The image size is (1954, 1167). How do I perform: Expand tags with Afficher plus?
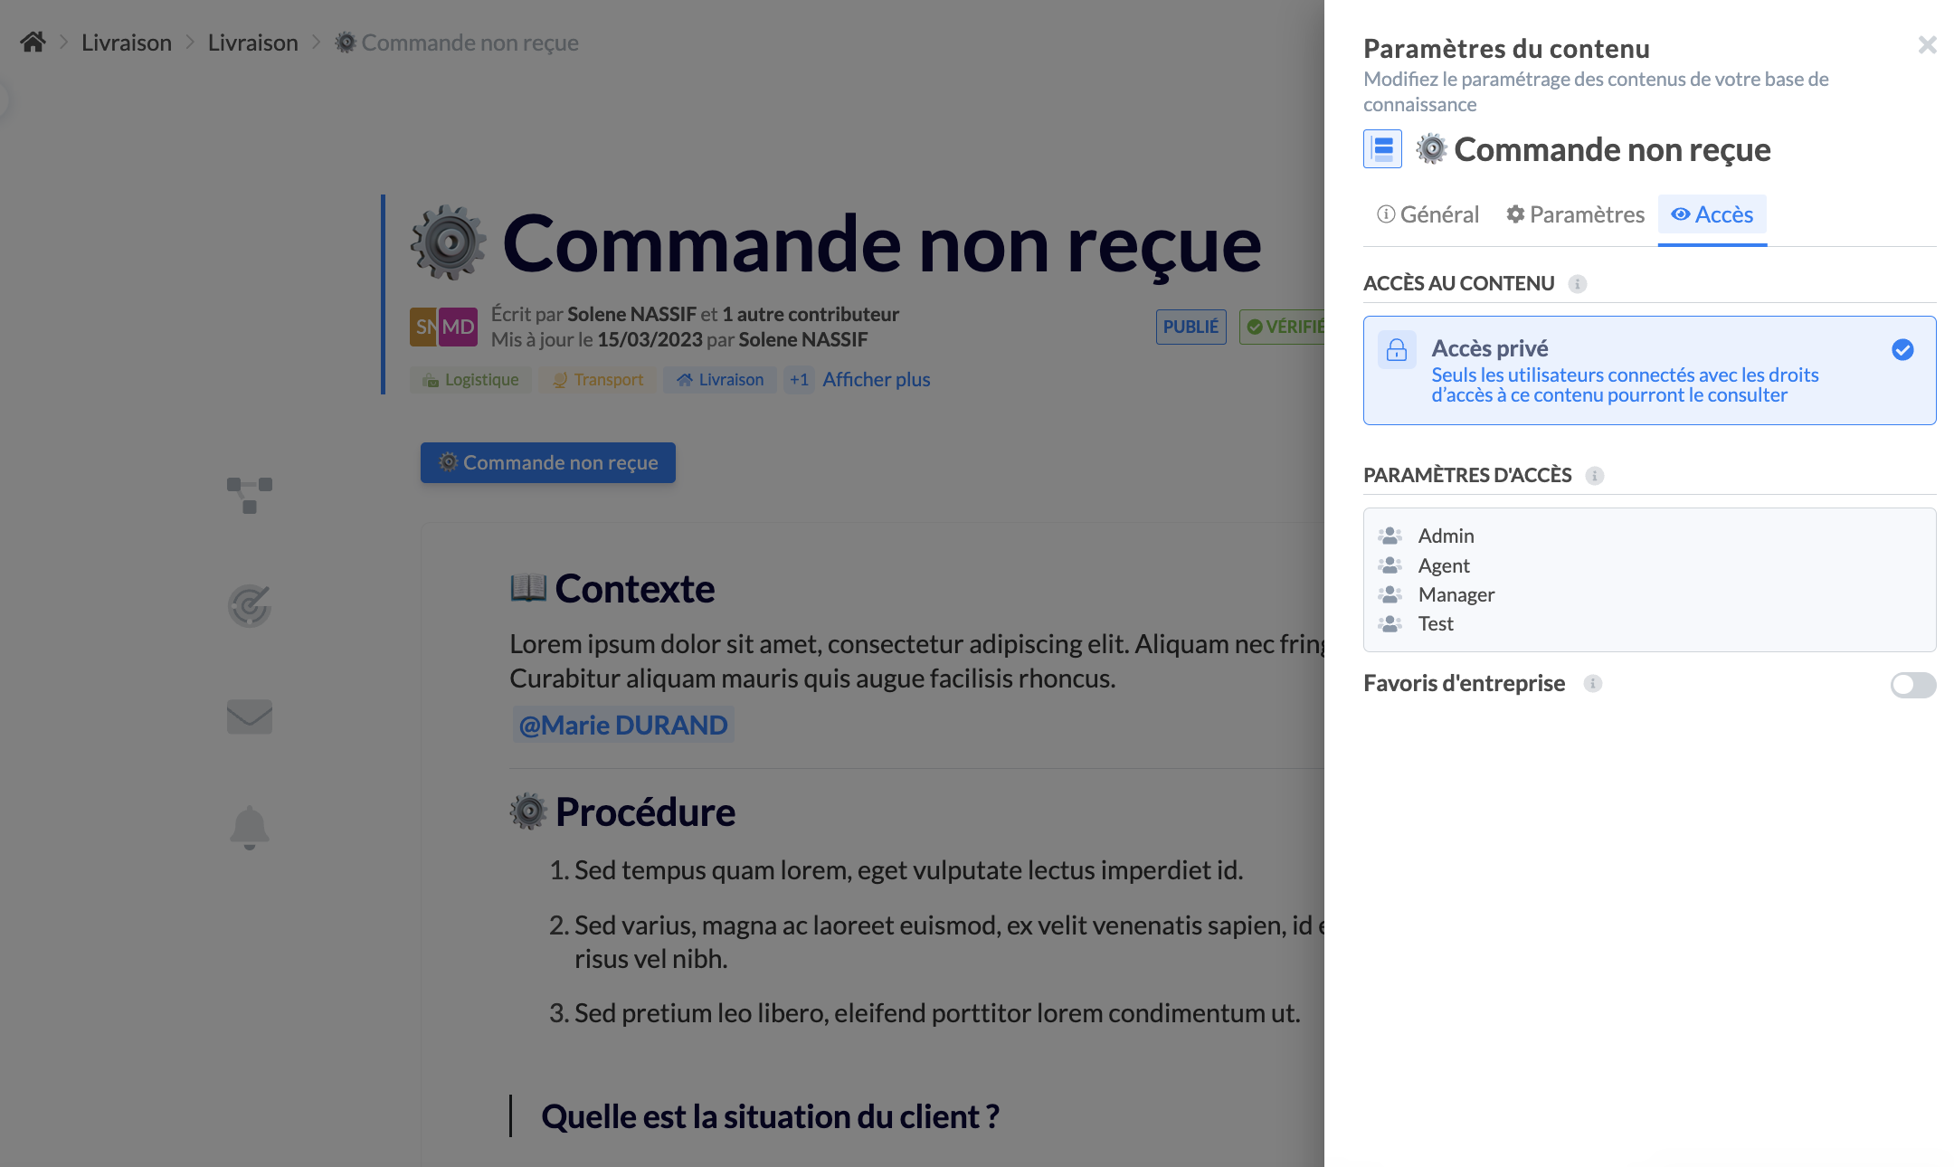tap(875, 379)
